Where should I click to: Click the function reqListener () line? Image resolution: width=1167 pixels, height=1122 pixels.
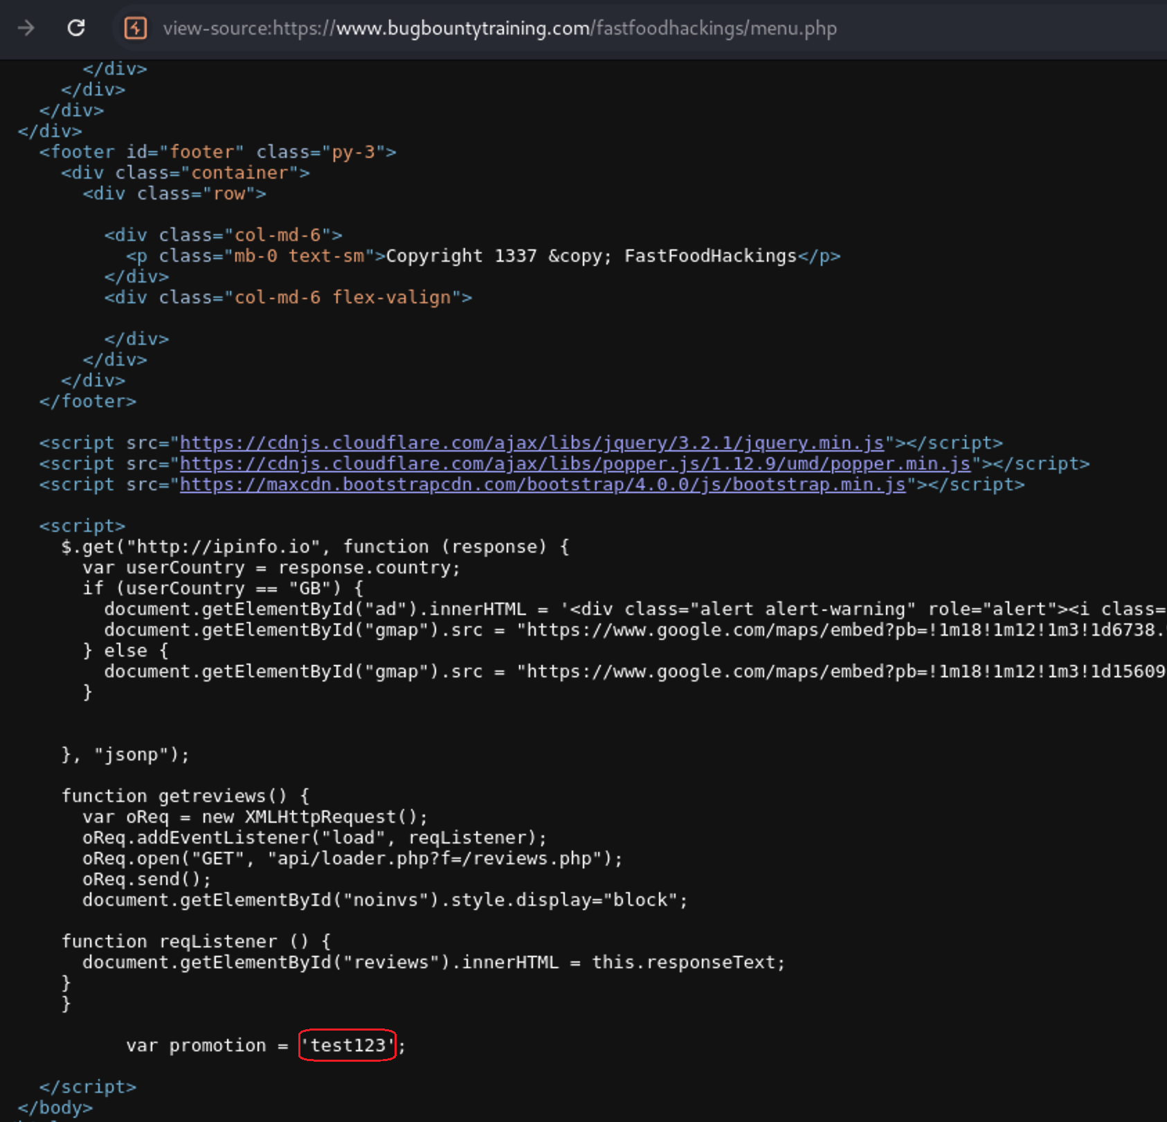[197, 942]
